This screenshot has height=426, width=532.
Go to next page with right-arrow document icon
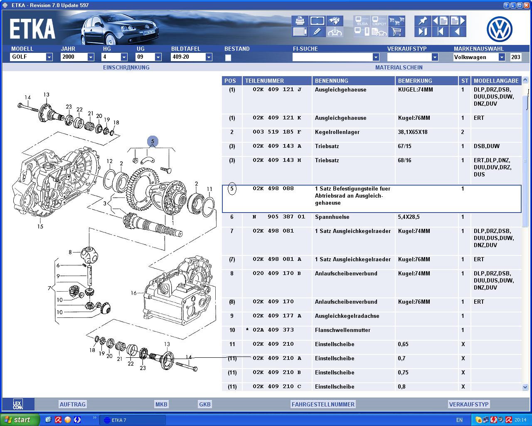458,21
